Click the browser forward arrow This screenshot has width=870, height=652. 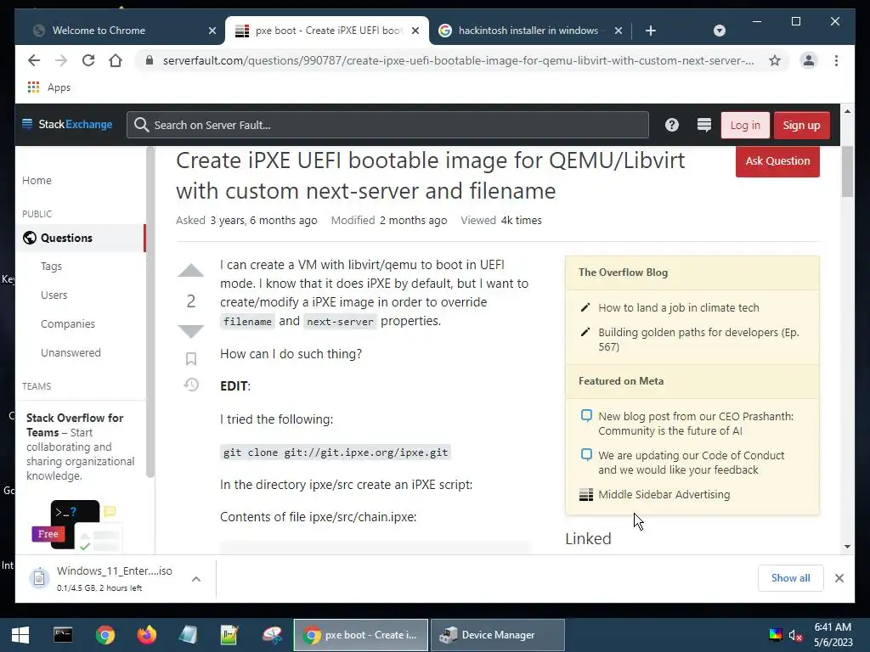pyautogui.click(x=61, y=60)
